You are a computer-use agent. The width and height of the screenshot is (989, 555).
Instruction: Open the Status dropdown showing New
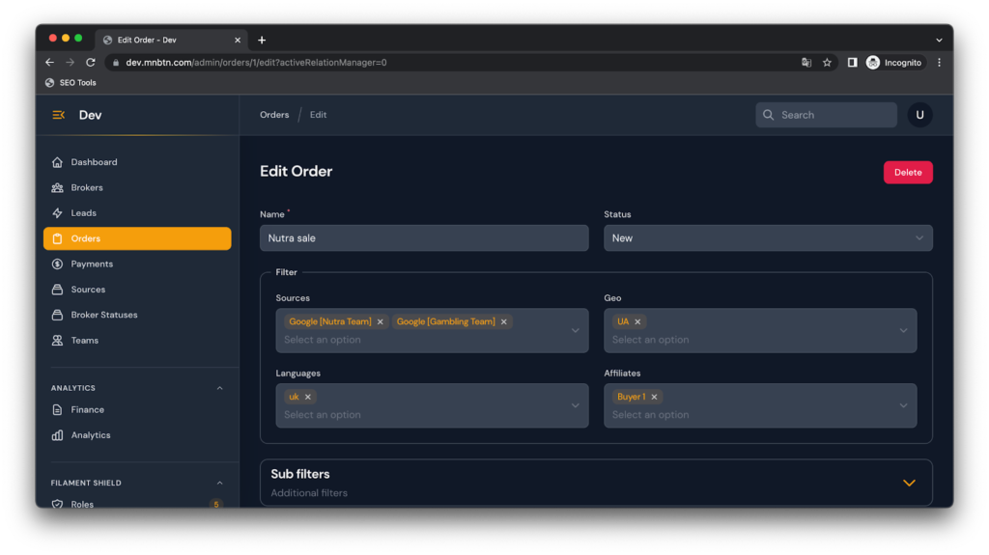click(768, 238)
